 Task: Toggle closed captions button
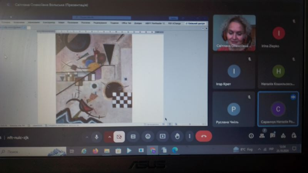[133, 136]
